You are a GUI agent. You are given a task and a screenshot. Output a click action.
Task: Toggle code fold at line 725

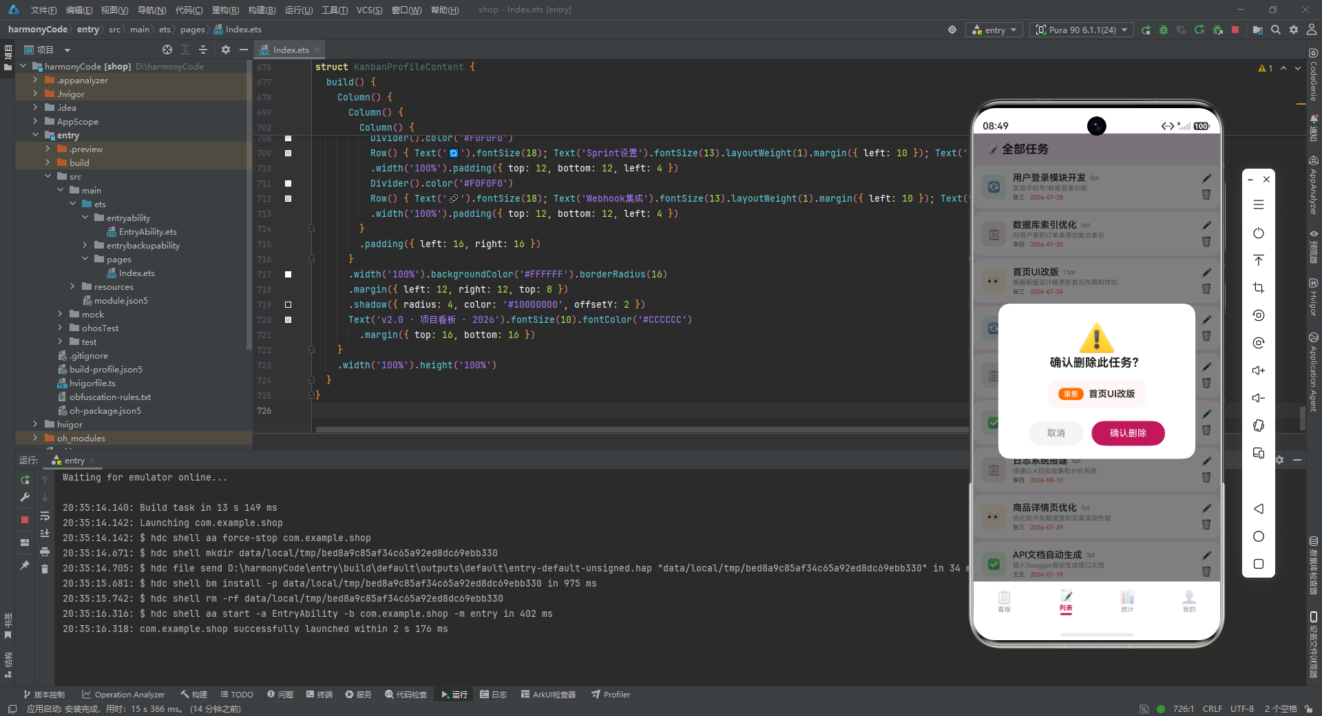[x=311, y=395]
